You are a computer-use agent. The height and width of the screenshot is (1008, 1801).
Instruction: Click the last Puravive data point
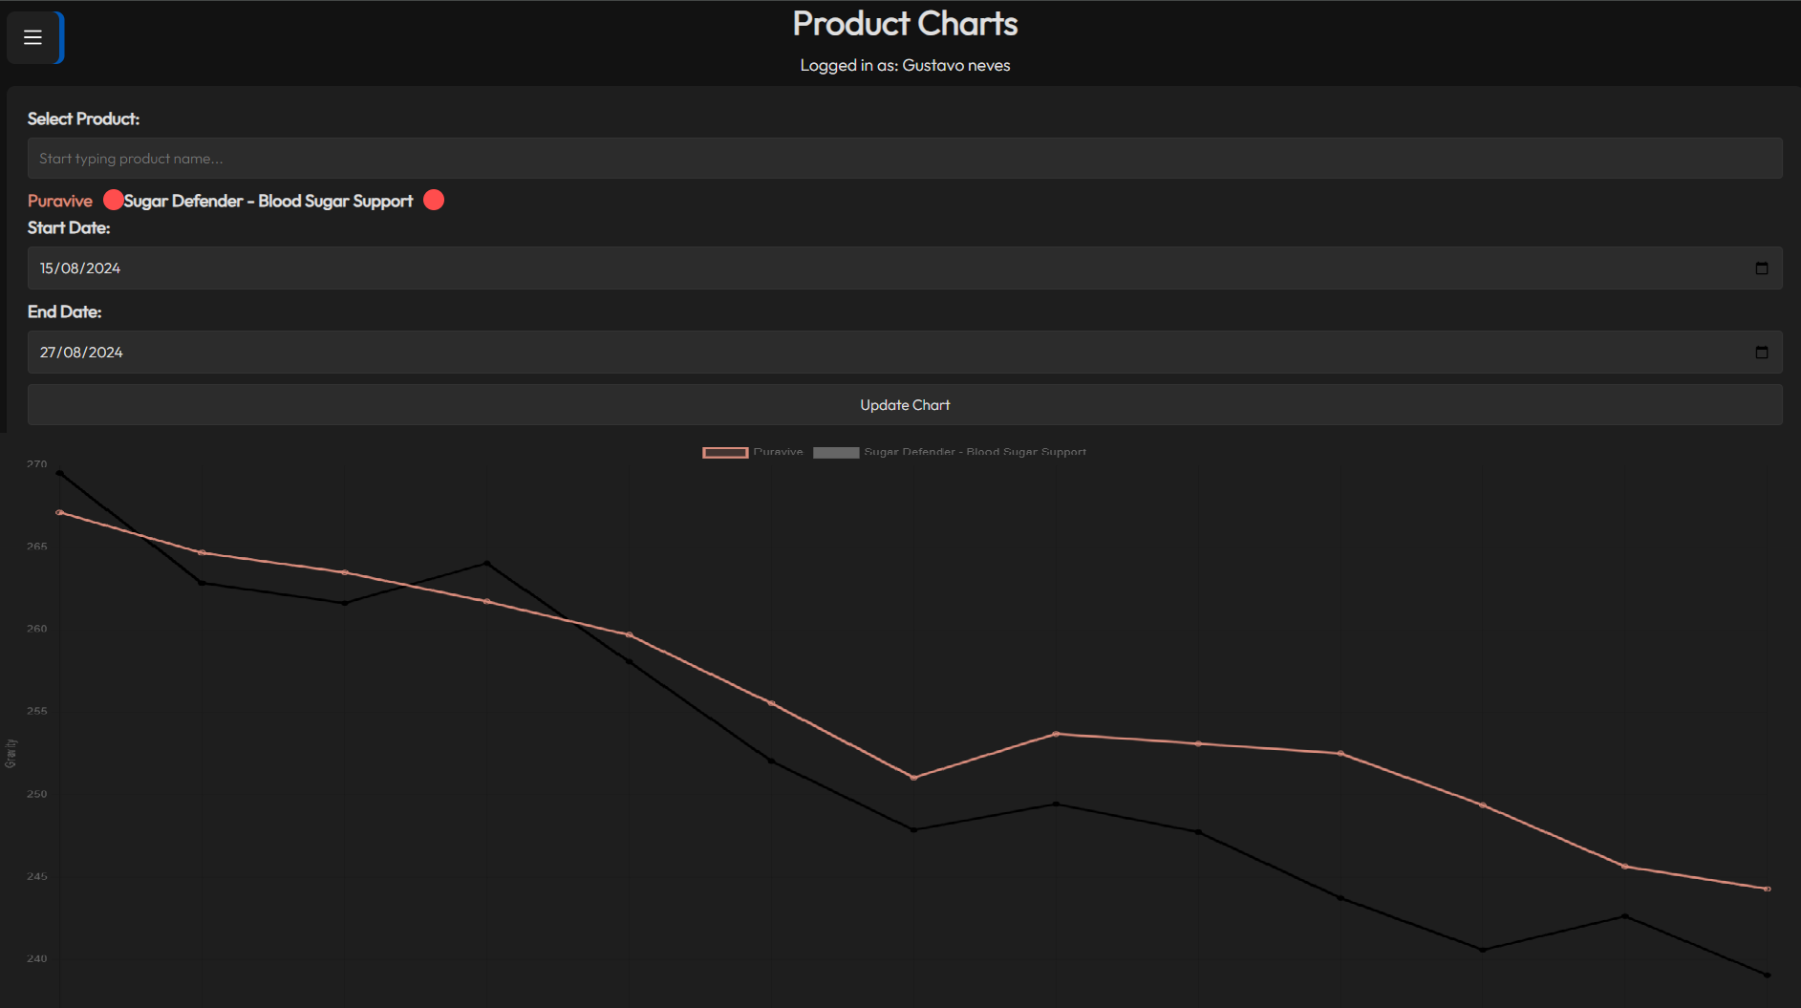coord(1768,889)
